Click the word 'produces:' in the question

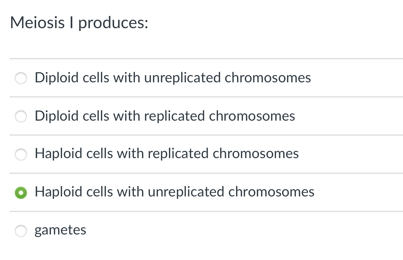tap(113, 23)
